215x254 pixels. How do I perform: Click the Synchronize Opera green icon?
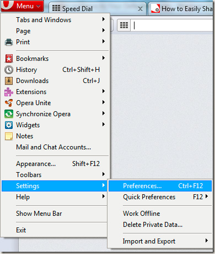click(9, 114)
